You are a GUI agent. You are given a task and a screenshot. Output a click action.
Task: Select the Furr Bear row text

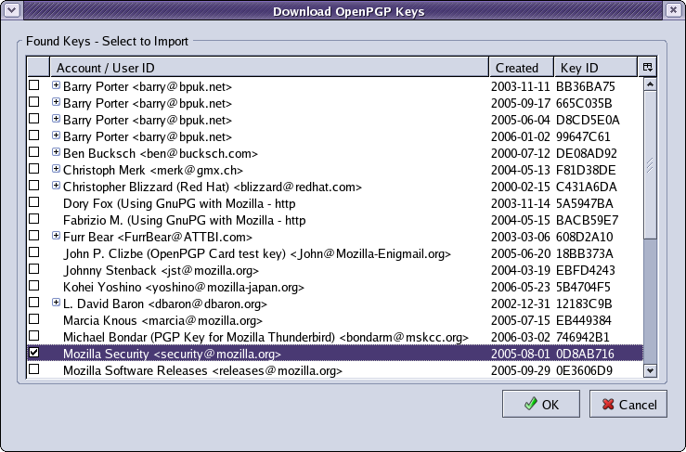pos(158,238)
